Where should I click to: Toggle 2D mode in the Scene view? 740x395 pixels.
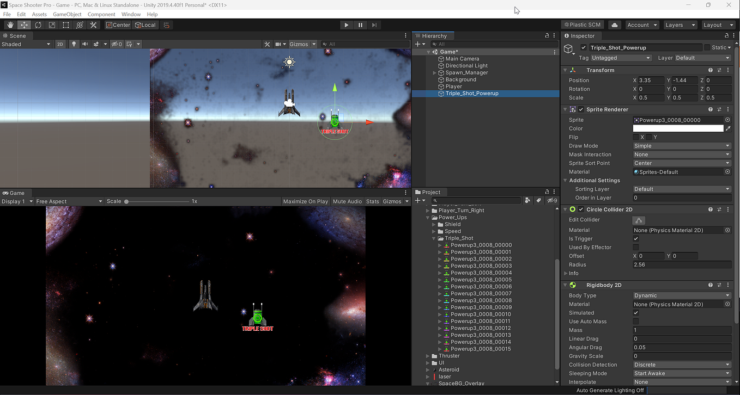coord(60,44)
